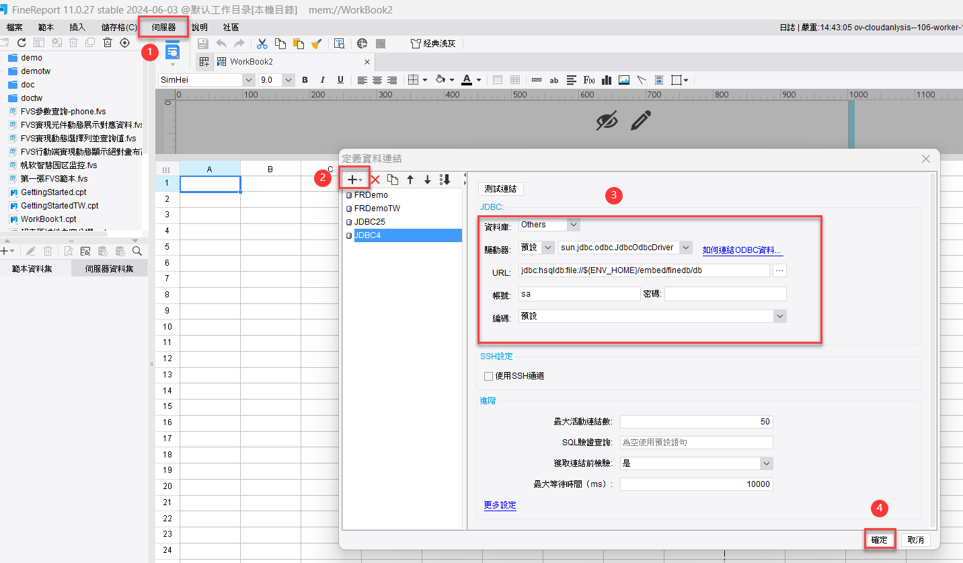
Task: Click the refresh icon above file tree
Action: point(22,43)
